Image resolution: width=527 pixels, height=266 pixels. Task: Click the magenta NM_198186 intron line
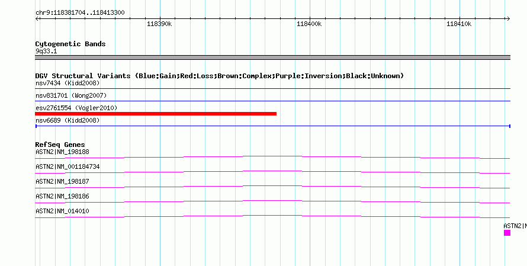tap(272, 201)
